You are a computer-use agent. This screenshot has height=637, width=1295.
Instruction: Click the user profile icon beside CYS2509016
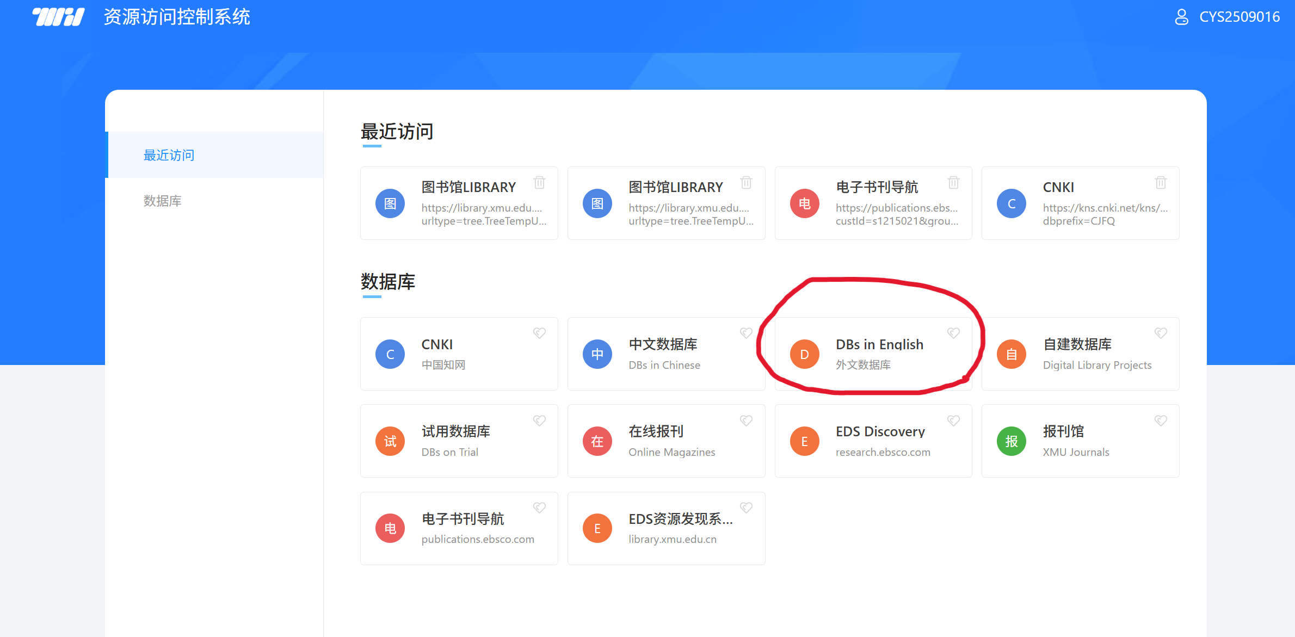tap(1181, 17)
